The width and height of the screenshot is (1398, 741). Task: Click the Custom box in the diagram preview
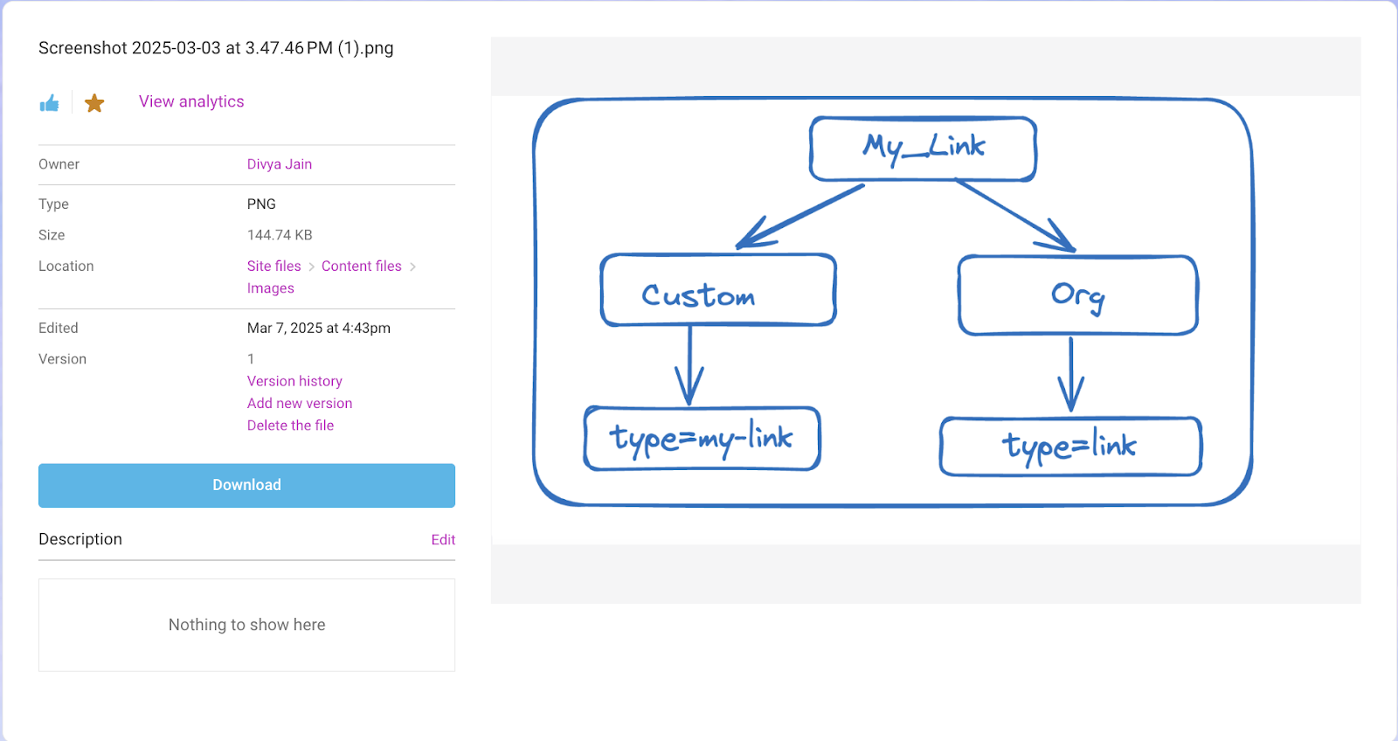[717, 291]
